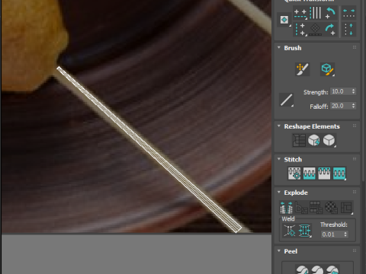Rotate selection clockwise with curved-right arrow icon
Screen dimensions: 366x274
(x=330, y=29)
